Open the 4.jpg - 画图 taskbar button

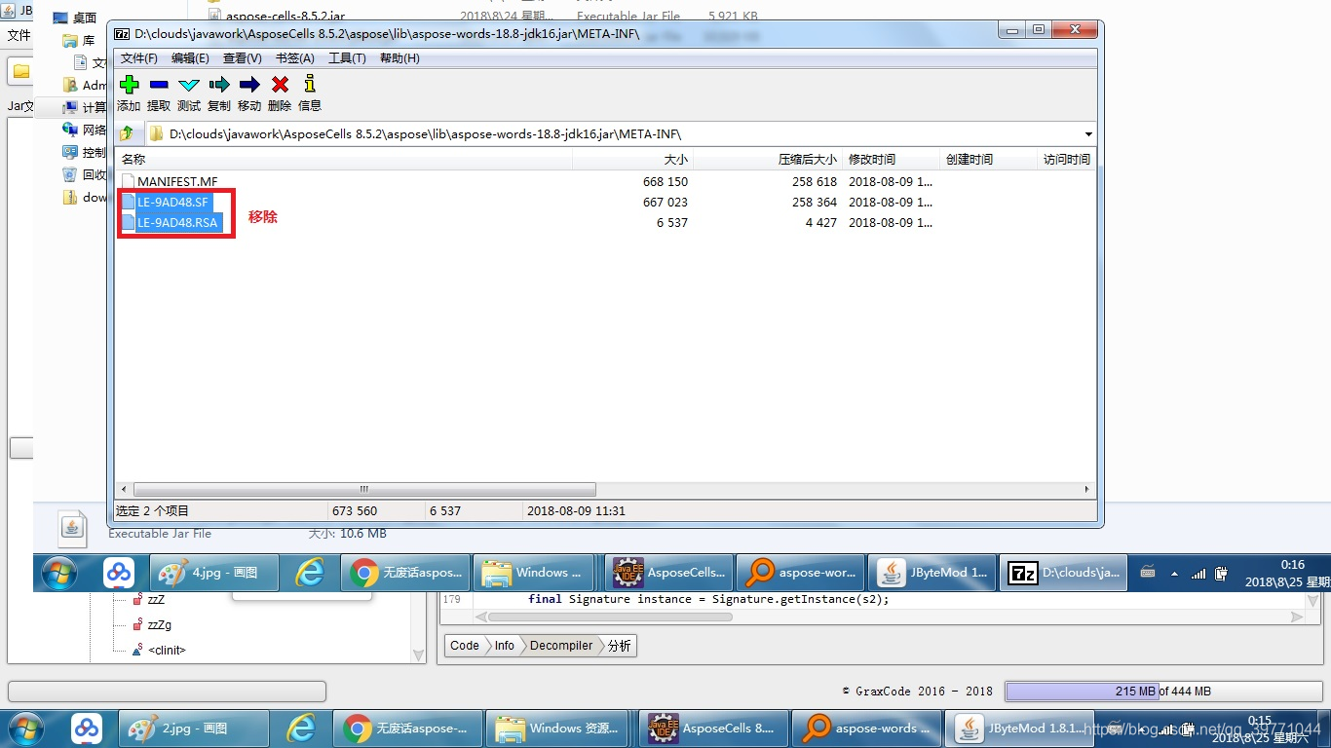click(x=214, y=573)
